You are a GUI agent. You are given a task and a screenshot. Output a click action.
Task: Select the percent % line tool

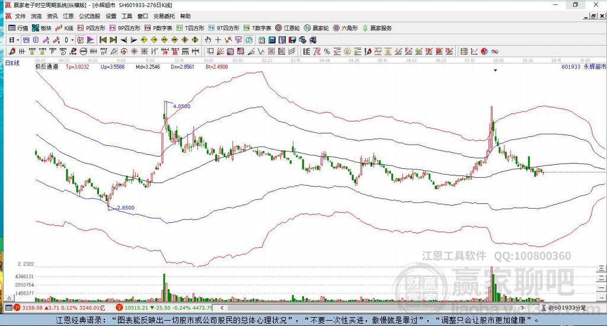pyautogui.click(x=327, y=52)
